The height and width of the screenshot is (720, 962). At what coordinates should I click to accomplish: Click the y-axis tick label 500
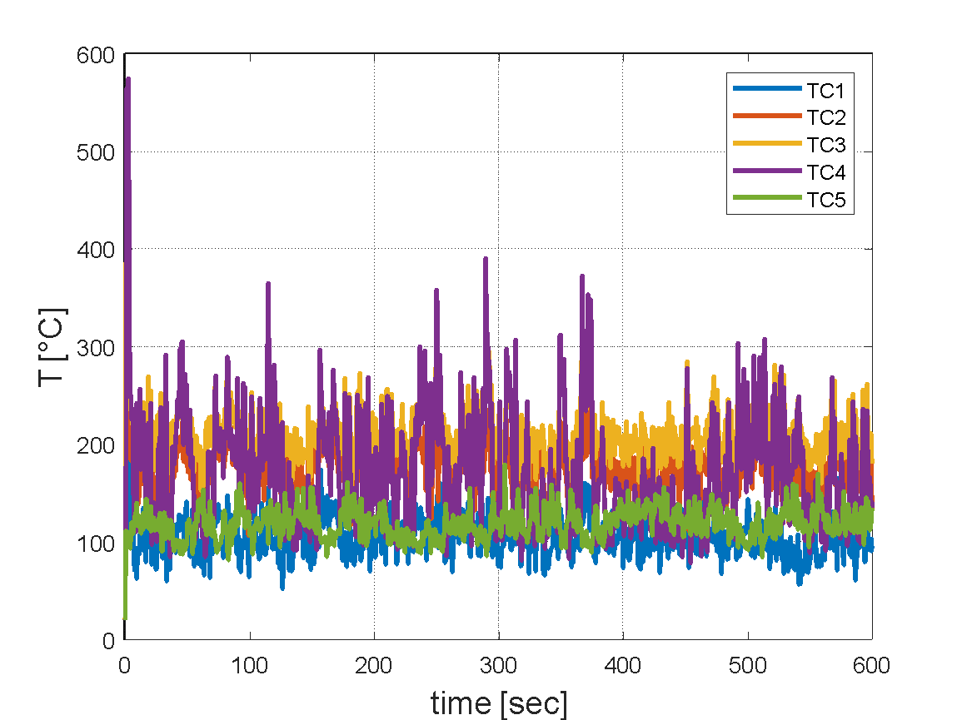[96, 152]
